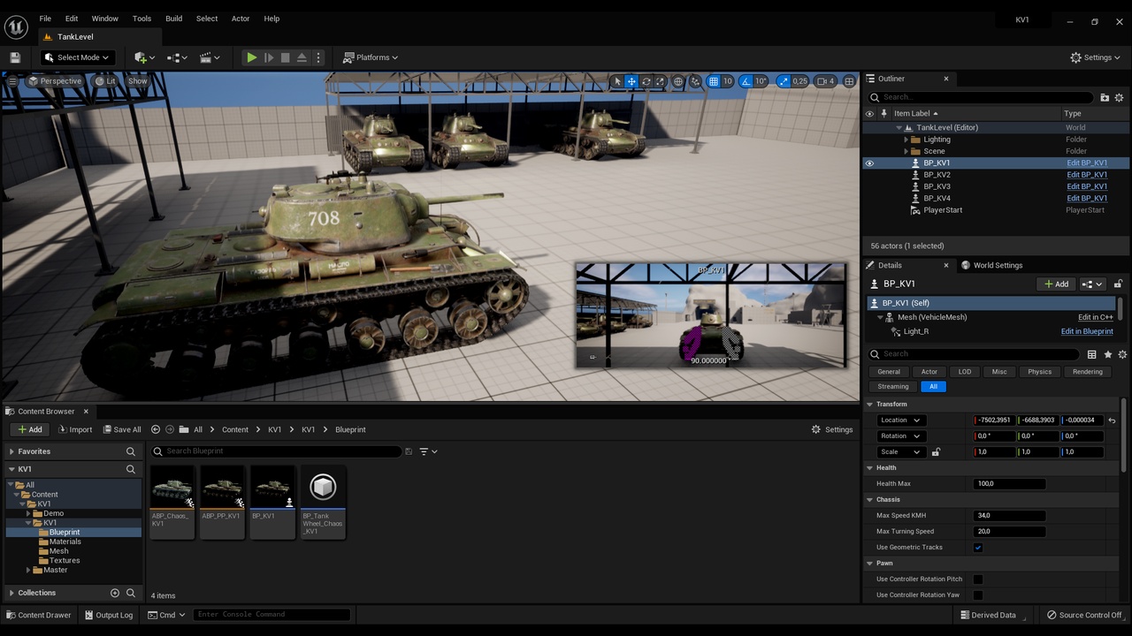Viewport: 1132px width, 636px height.
Task: Click the Add component button in Details
Action: point(1056,284)
